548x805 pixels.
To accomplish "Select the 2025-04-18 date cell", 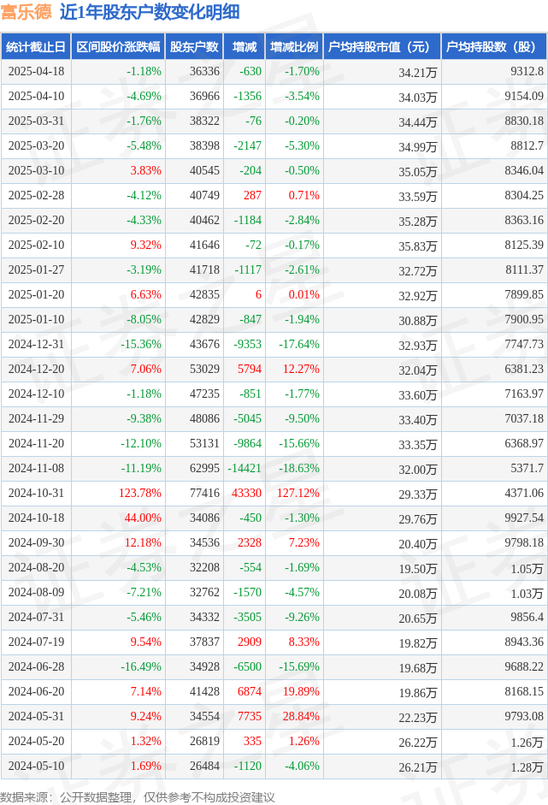I will click(x=36, y=71).
